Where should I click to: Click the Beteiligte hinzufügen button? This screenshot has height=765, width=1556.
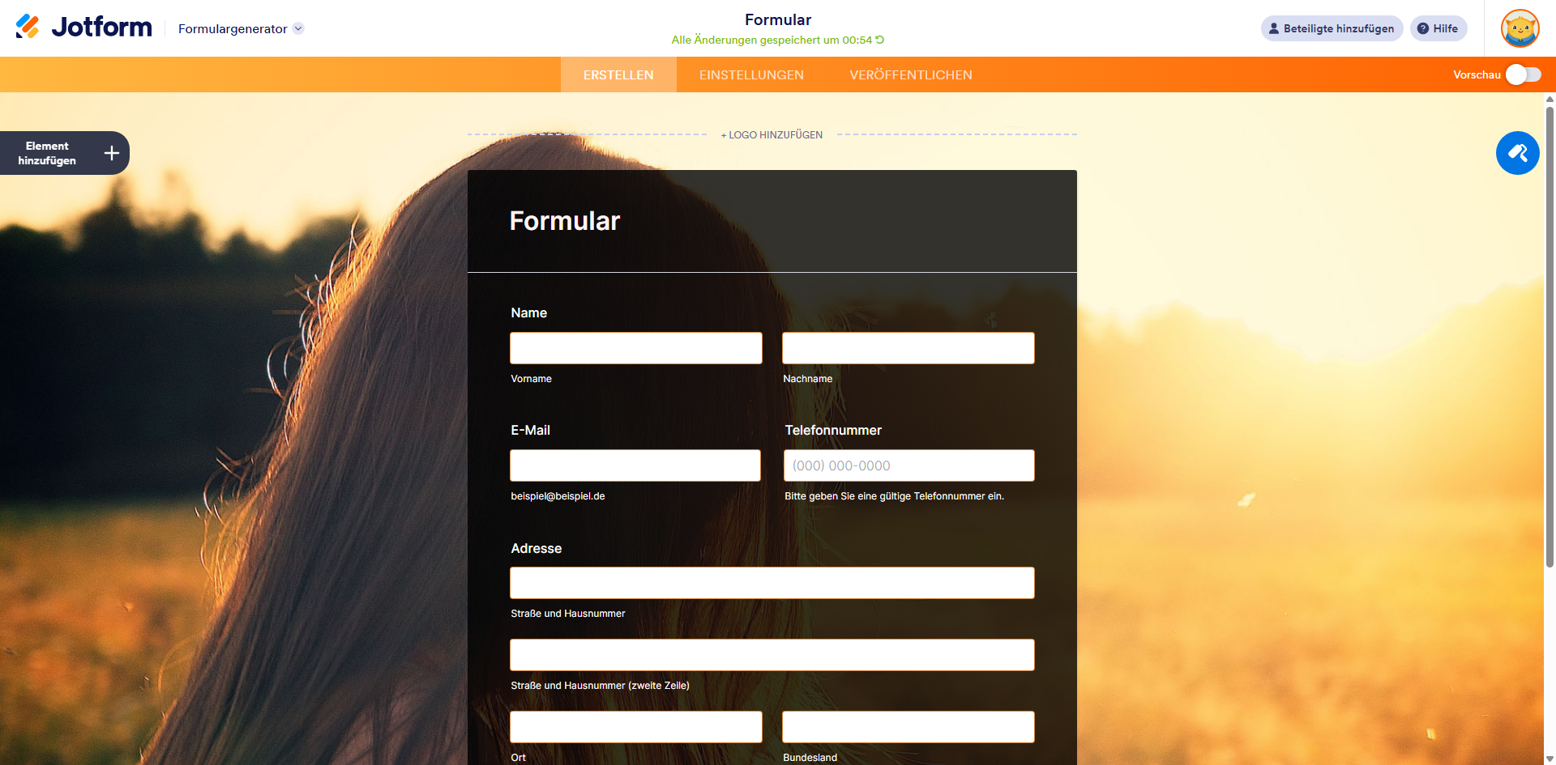(1332, 28)
